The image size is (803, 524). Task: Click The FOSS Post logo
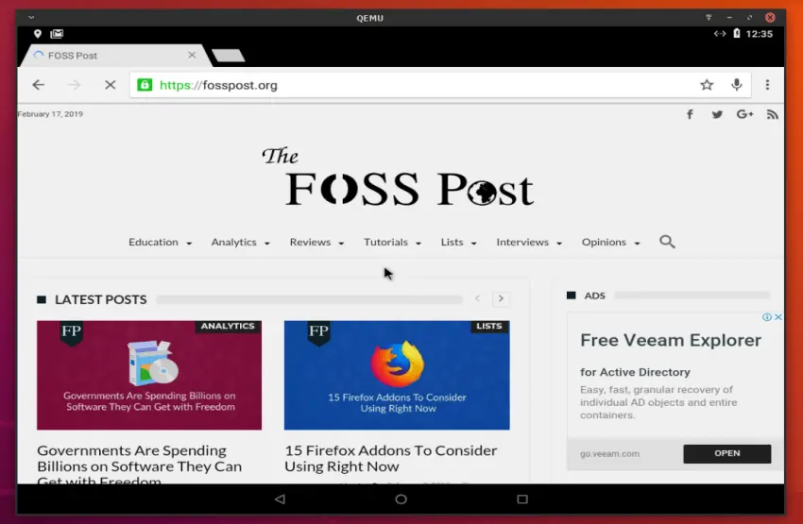(x=398, y=177)
